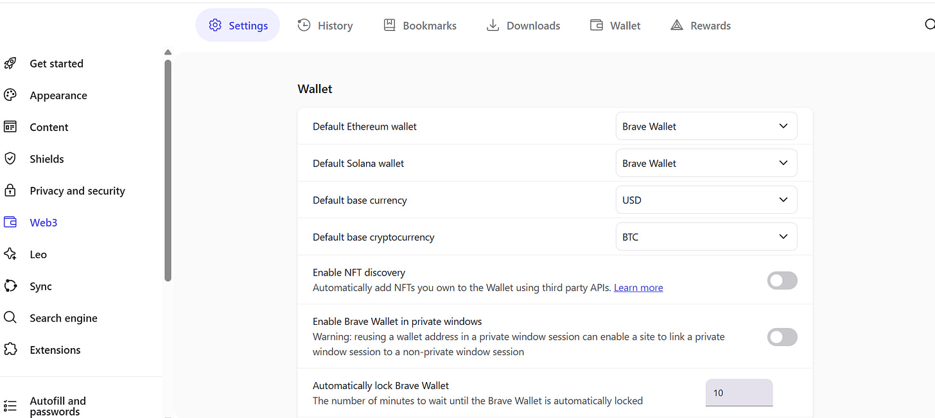Click the Sync icon in sidebar

[x=10, y=286]
